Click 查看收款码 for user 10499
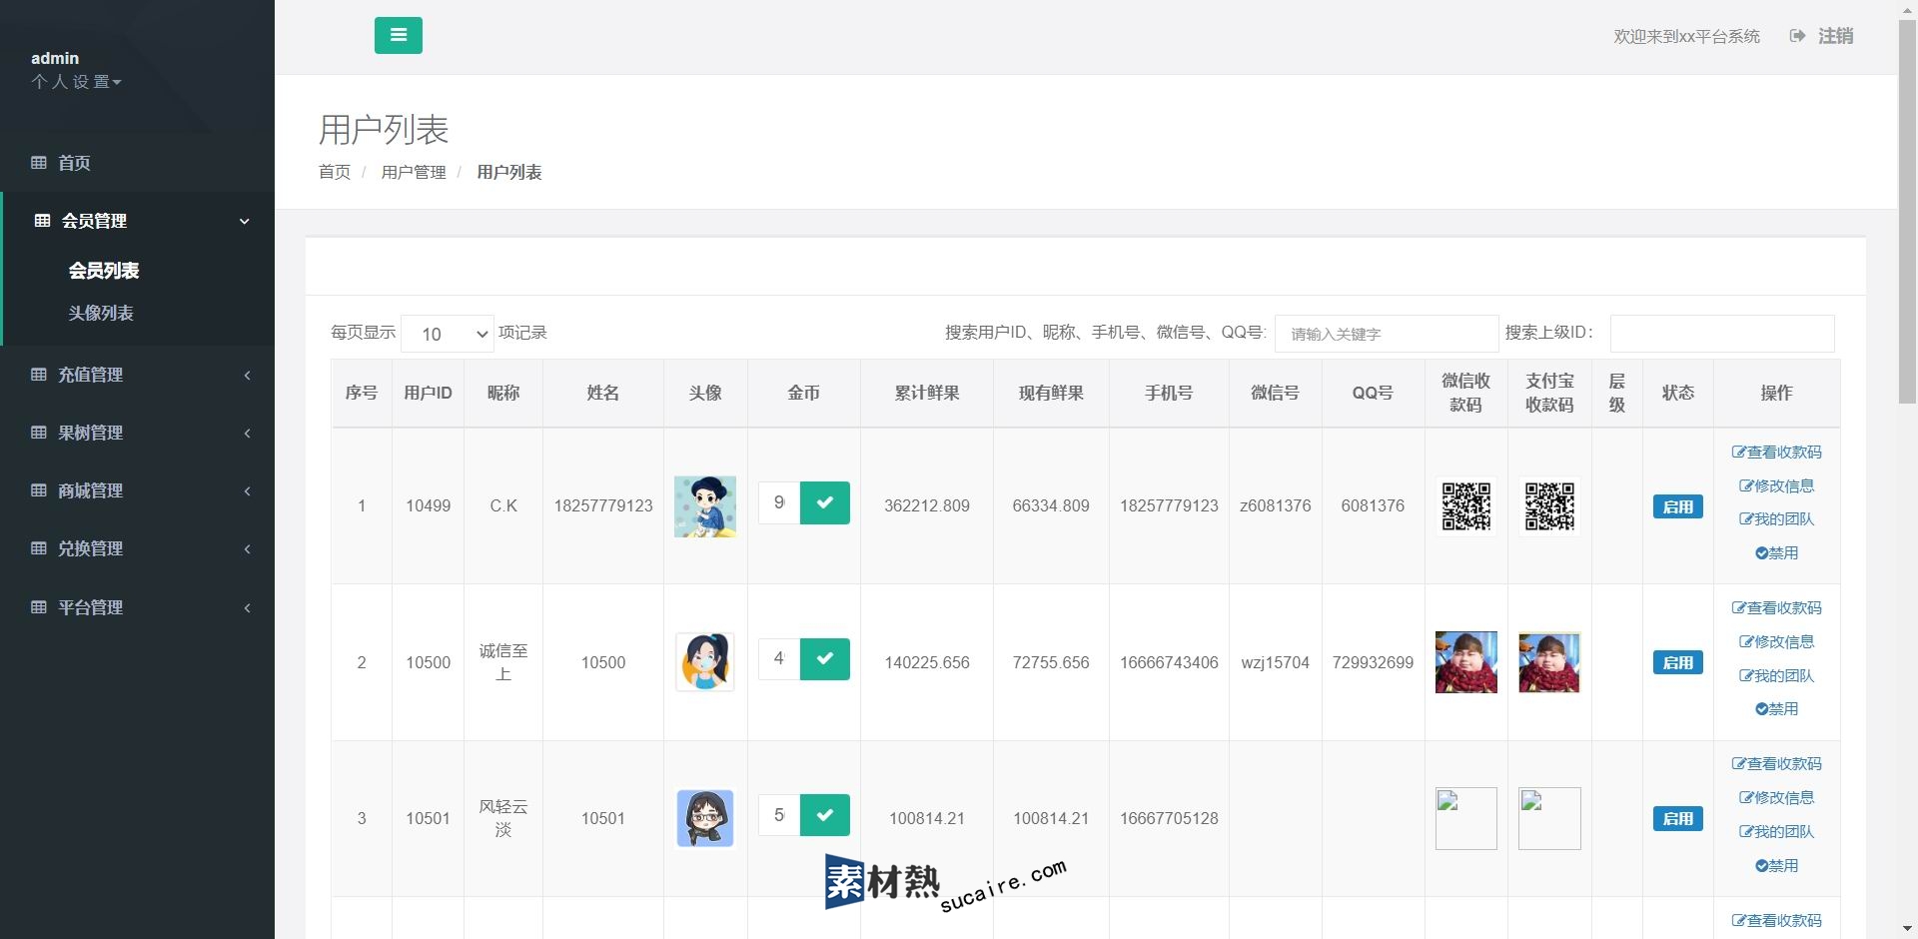Viewport: 1918px width, 939px height. click(1776, 452)
